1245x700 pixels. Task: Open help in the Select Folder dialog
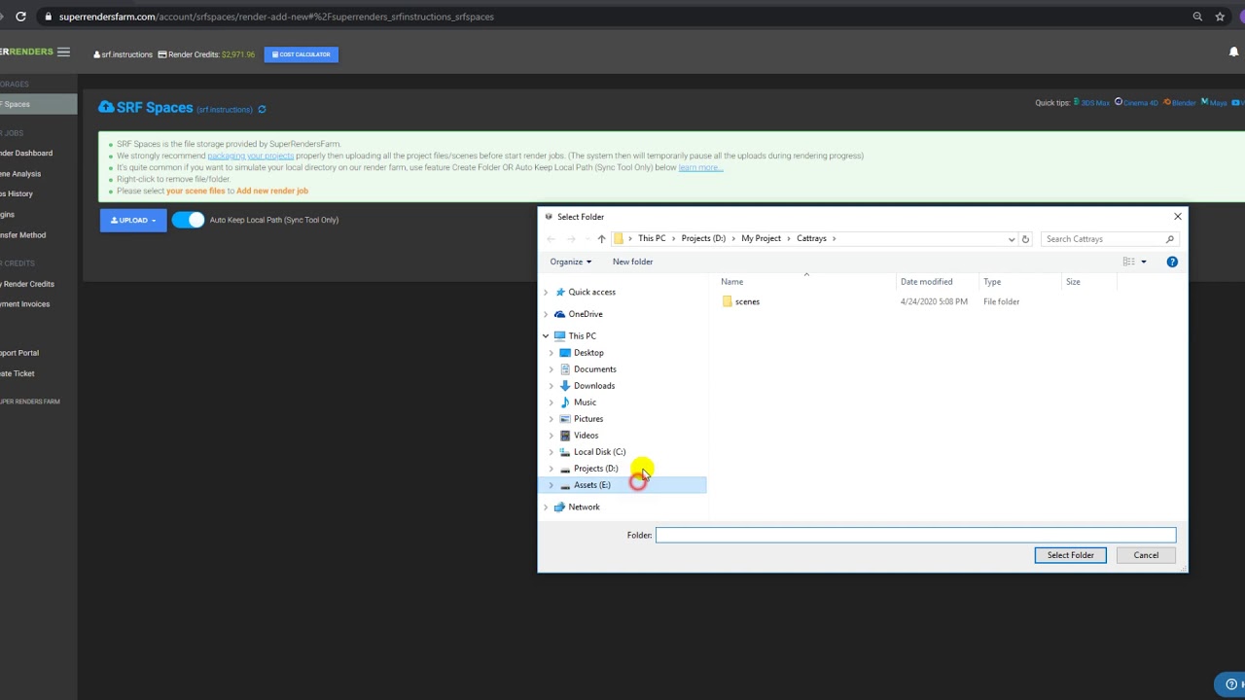coord(1172,262)
